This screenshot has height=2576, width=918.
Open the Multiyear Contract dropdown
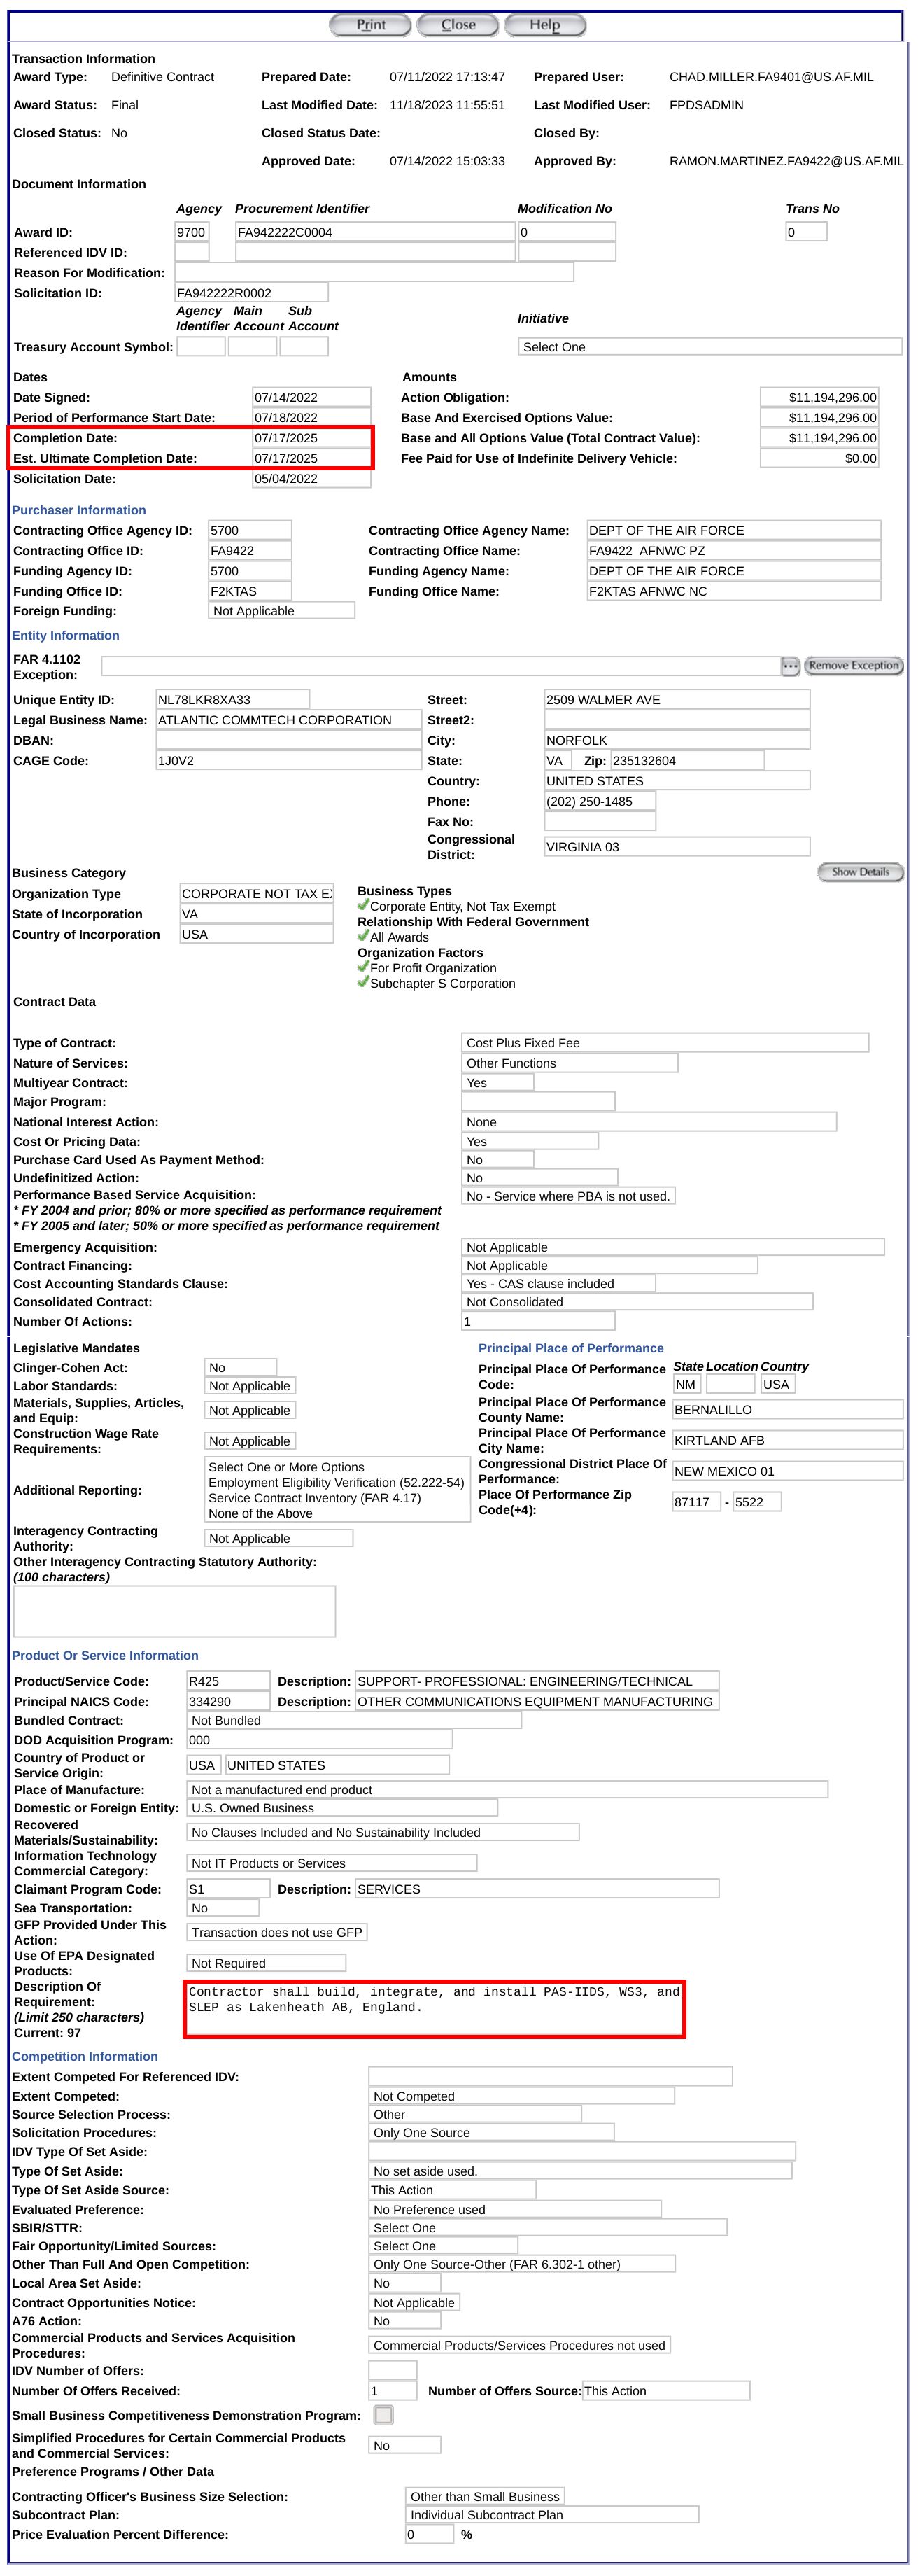coord(498,1083)
